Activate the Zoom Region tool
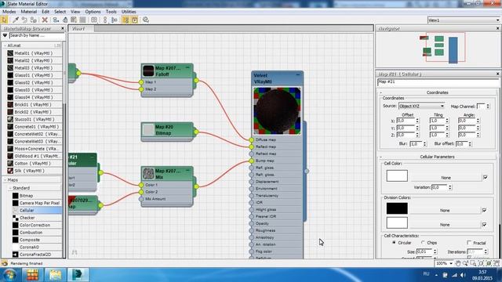 pyautogui.click(x=473, y=263)
